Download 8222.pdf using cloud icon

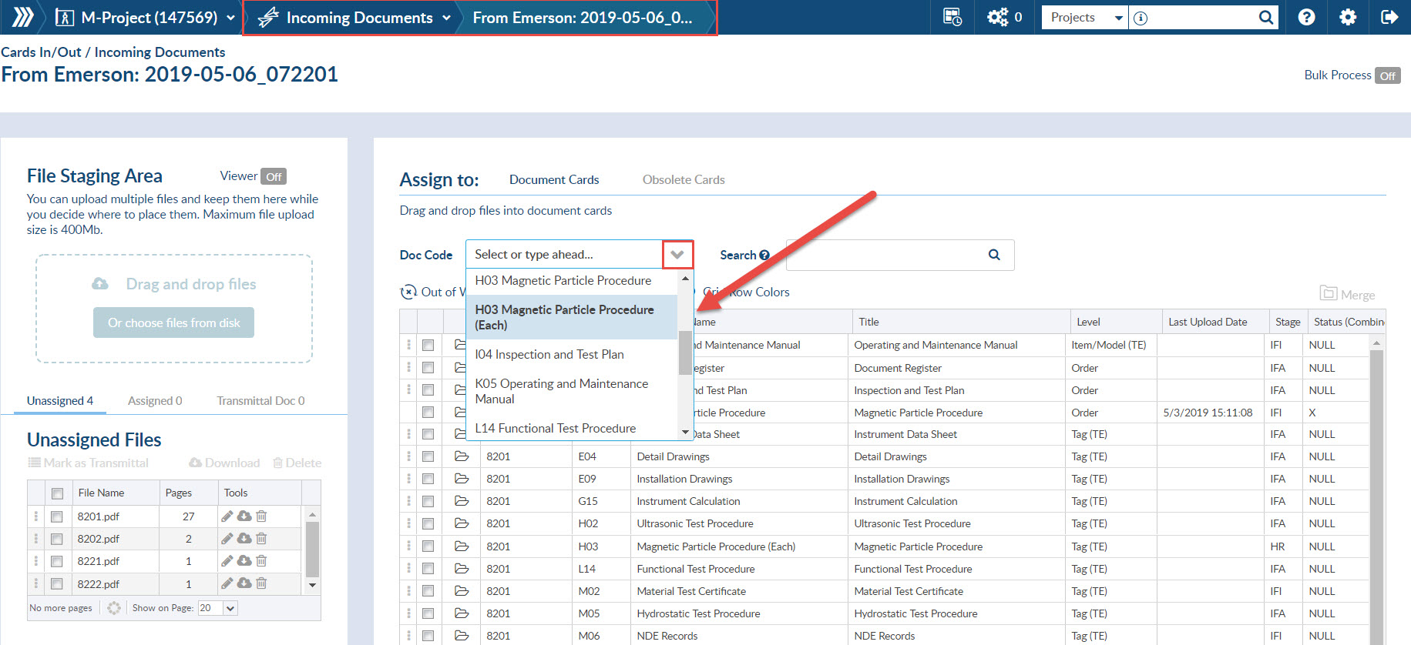pyautogui.click(x=244, y=583)
